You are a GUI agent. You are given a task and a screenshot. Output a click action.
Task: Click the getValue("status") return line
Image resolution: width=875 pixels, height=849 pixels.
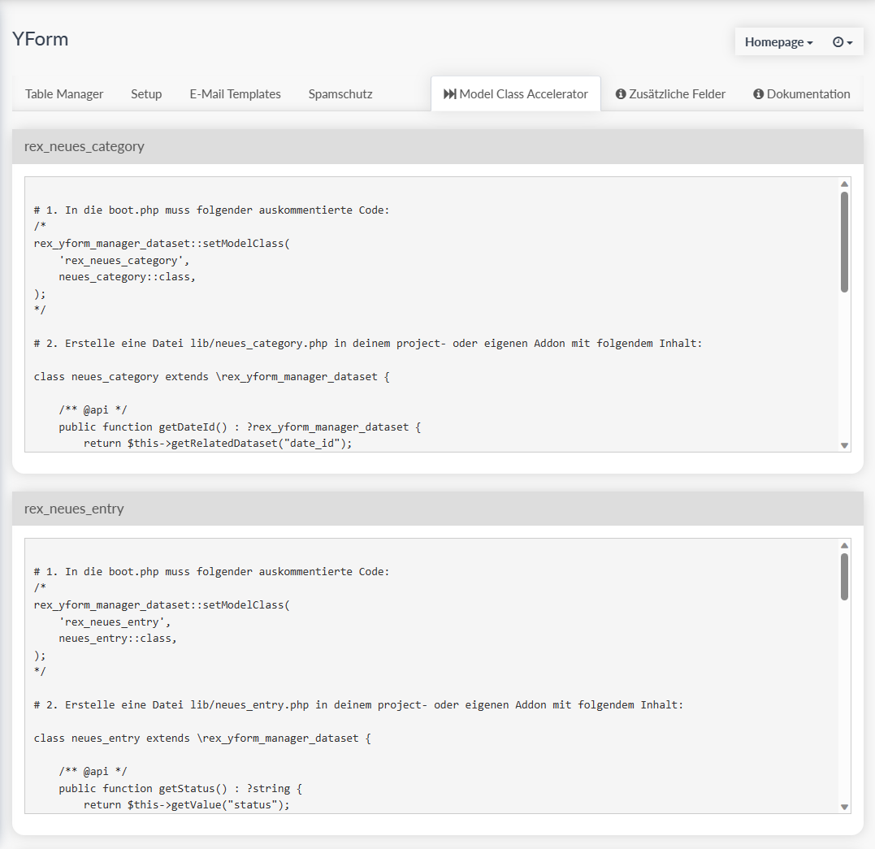tap(186, 804)
